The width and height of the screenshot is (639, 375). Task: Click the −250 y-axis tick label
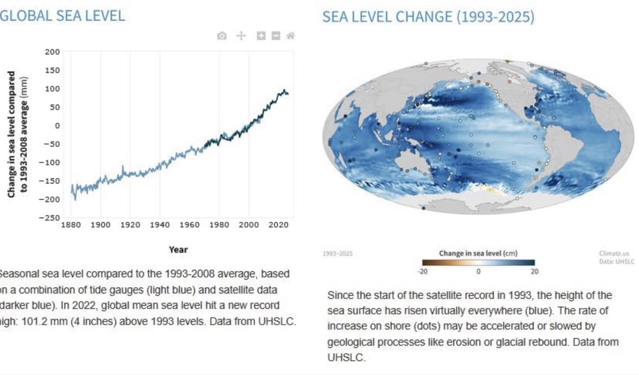[50, 218]
